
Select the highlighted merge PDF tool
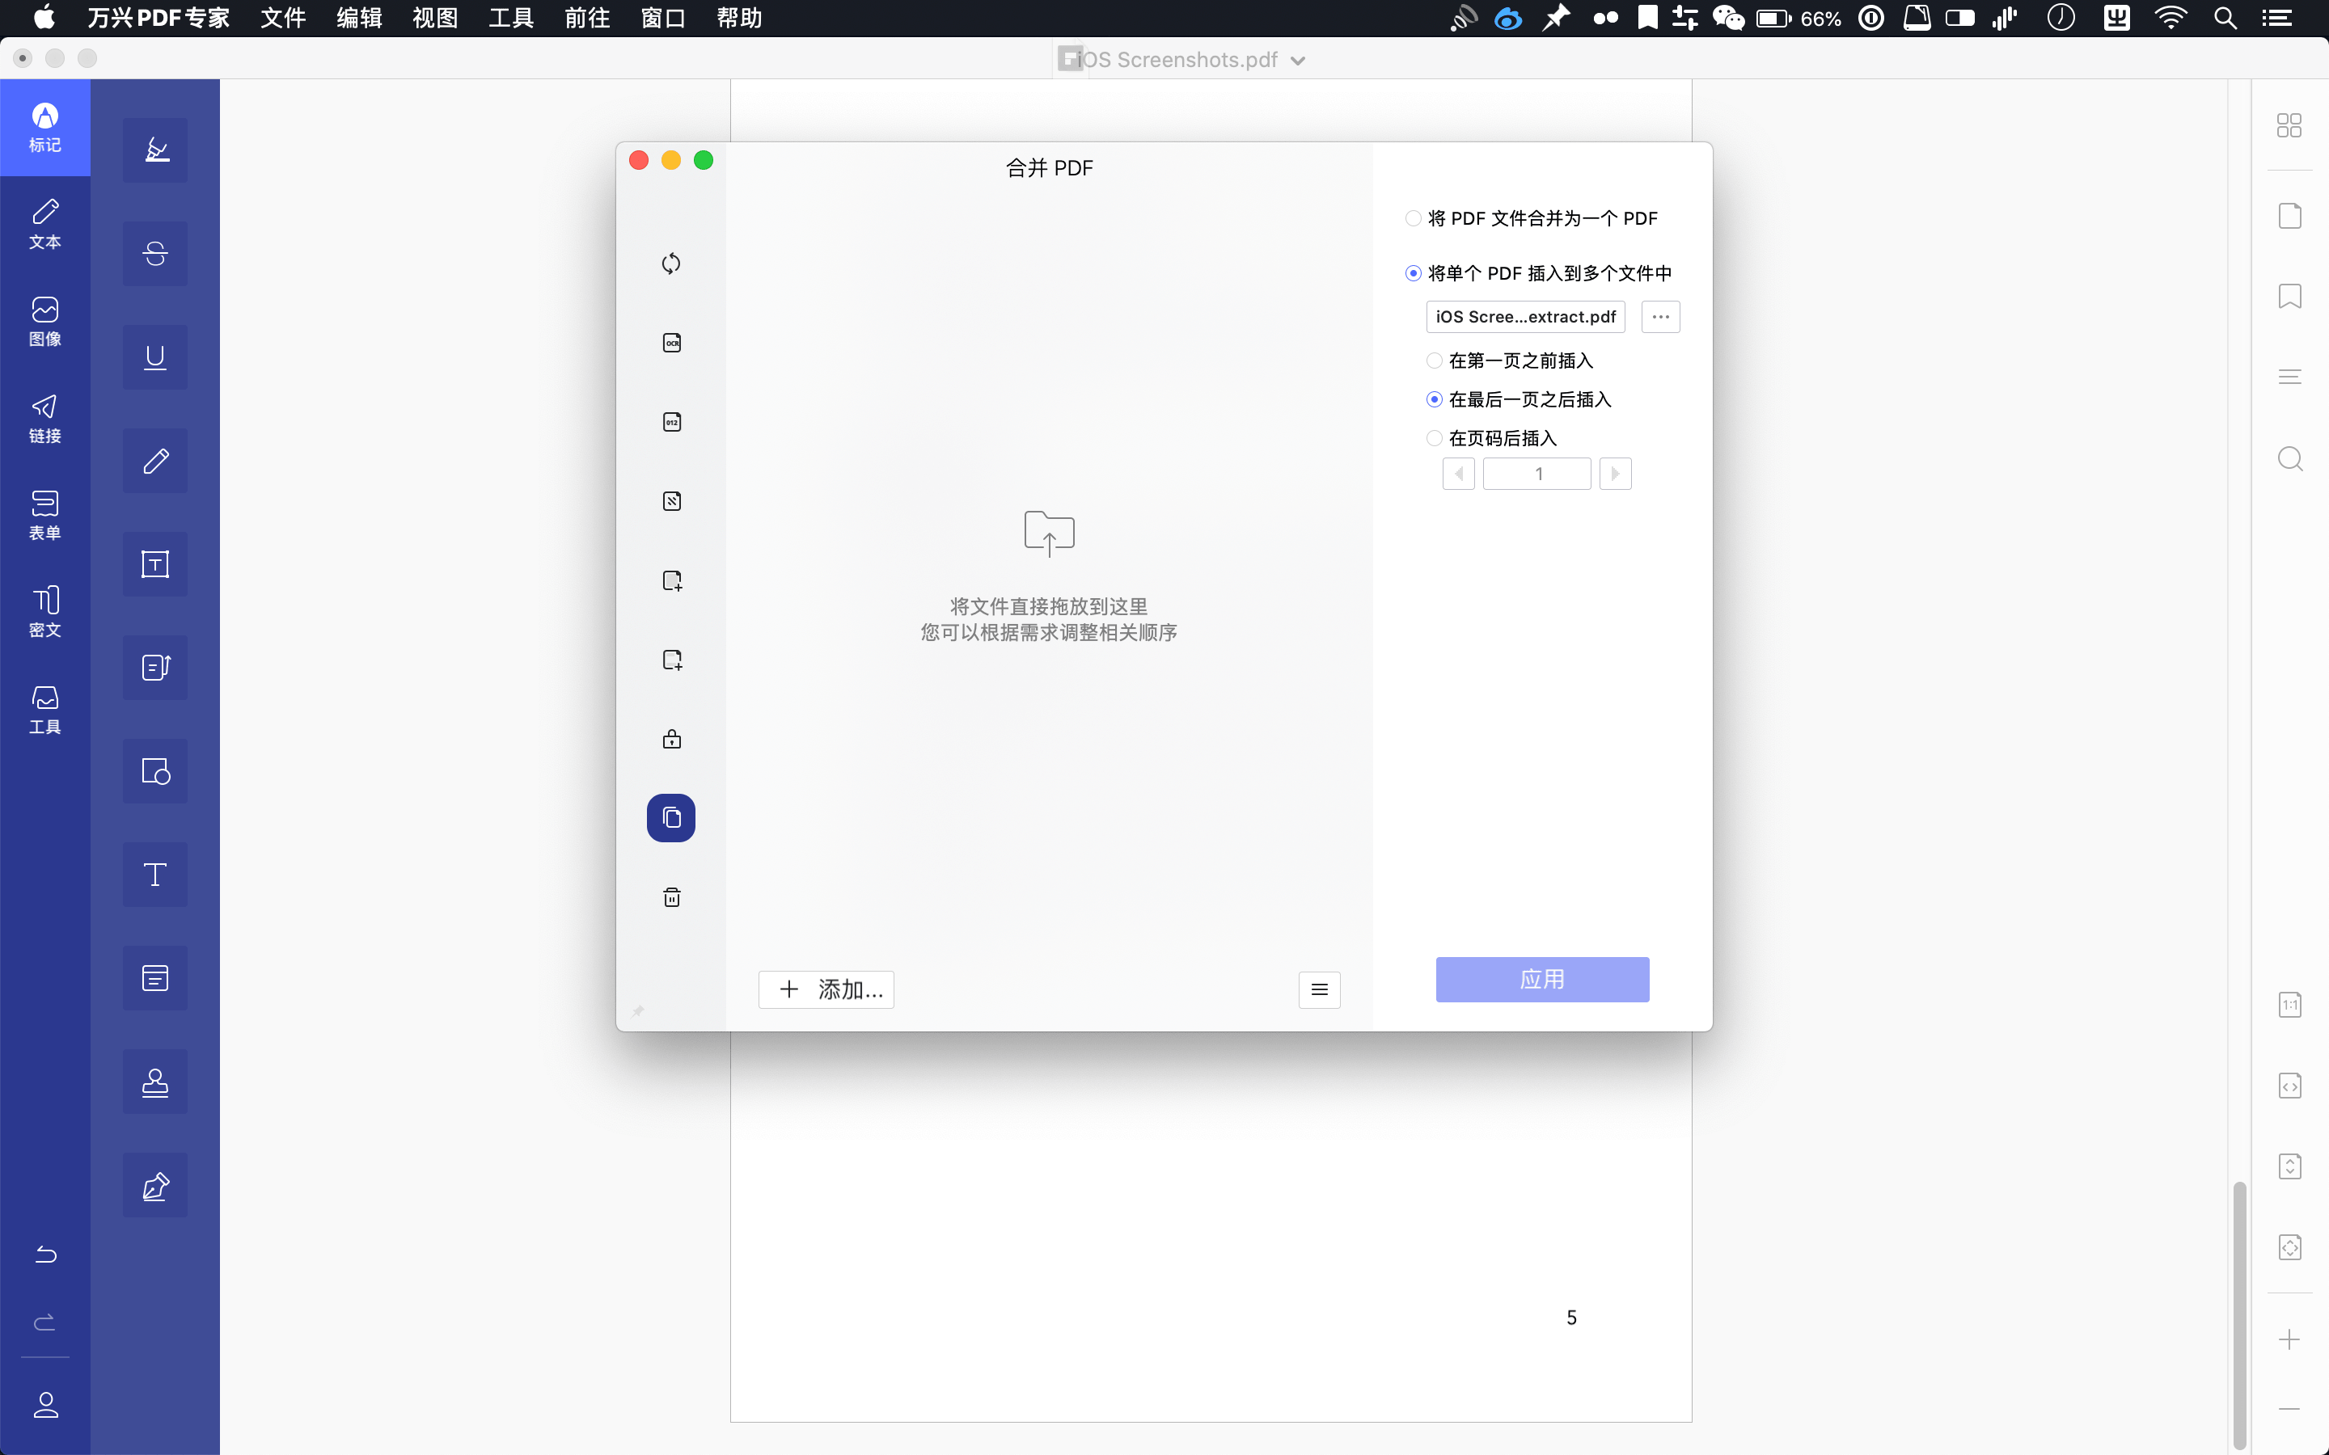(x=670, y=818)
